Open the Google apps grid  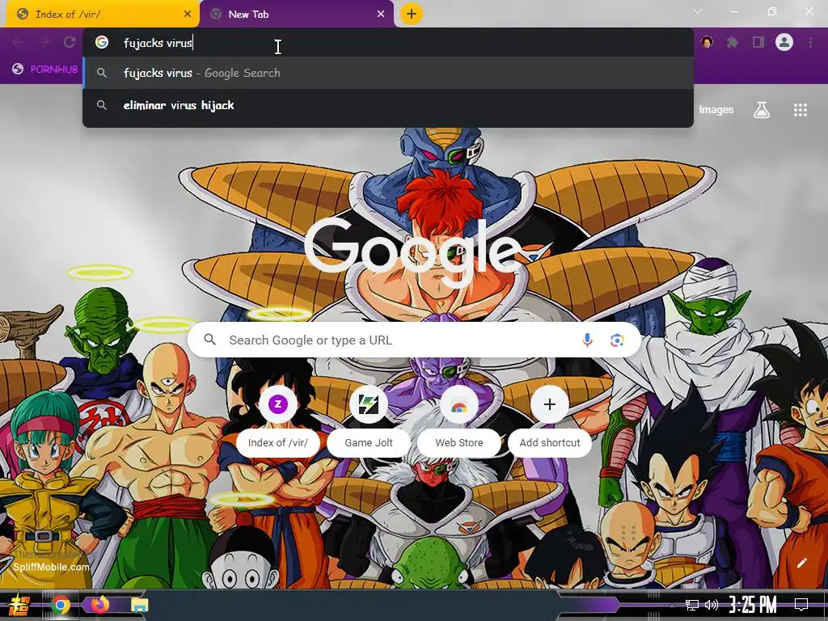click(x=801, y=110)
